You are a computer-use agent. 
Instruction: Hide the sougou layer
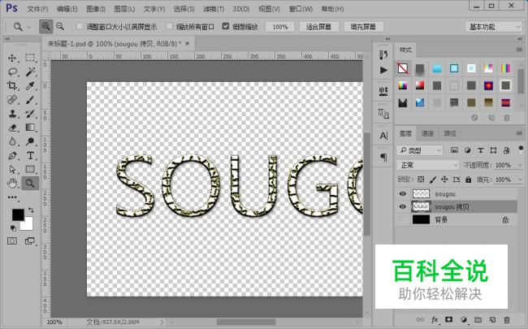[x=402, y=194]
